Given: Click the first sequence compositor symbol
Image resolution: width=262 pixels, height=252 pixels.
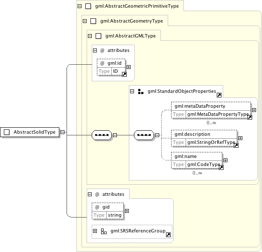Looking at the screenshot, I should (102, 135).
